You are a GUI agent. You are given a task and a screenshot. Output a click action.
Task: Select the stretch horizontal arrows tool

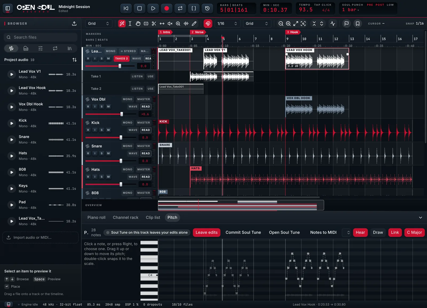tap(162, 23)
